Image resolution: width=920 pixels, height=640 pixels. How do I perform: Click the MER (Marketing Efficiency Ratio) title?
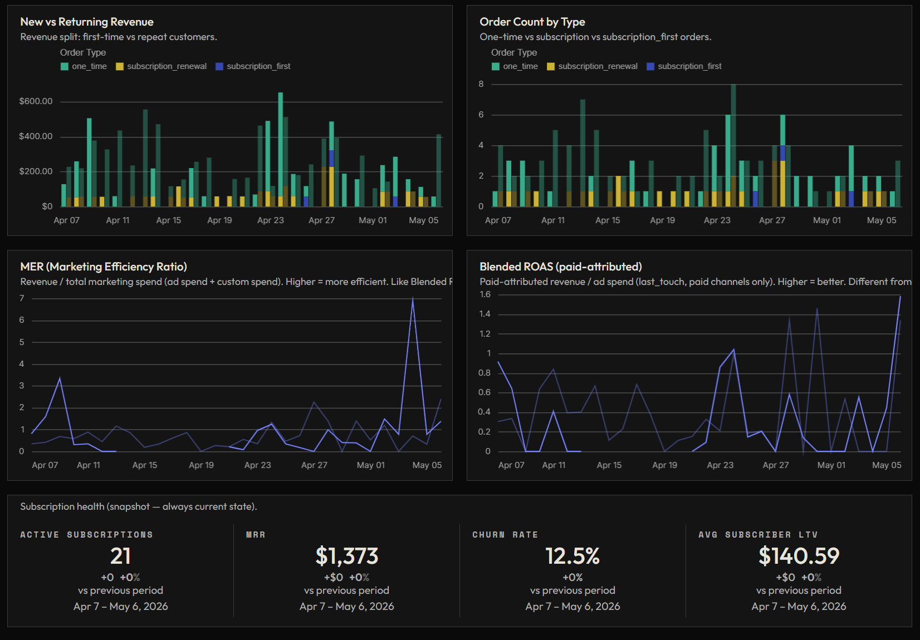click(104, 267)
